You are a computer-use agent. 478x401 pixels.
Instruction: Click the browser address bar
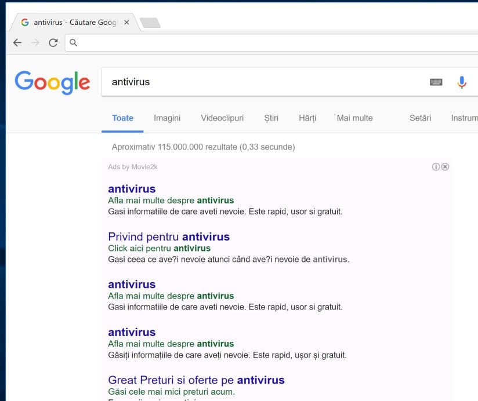pos(271,43)
